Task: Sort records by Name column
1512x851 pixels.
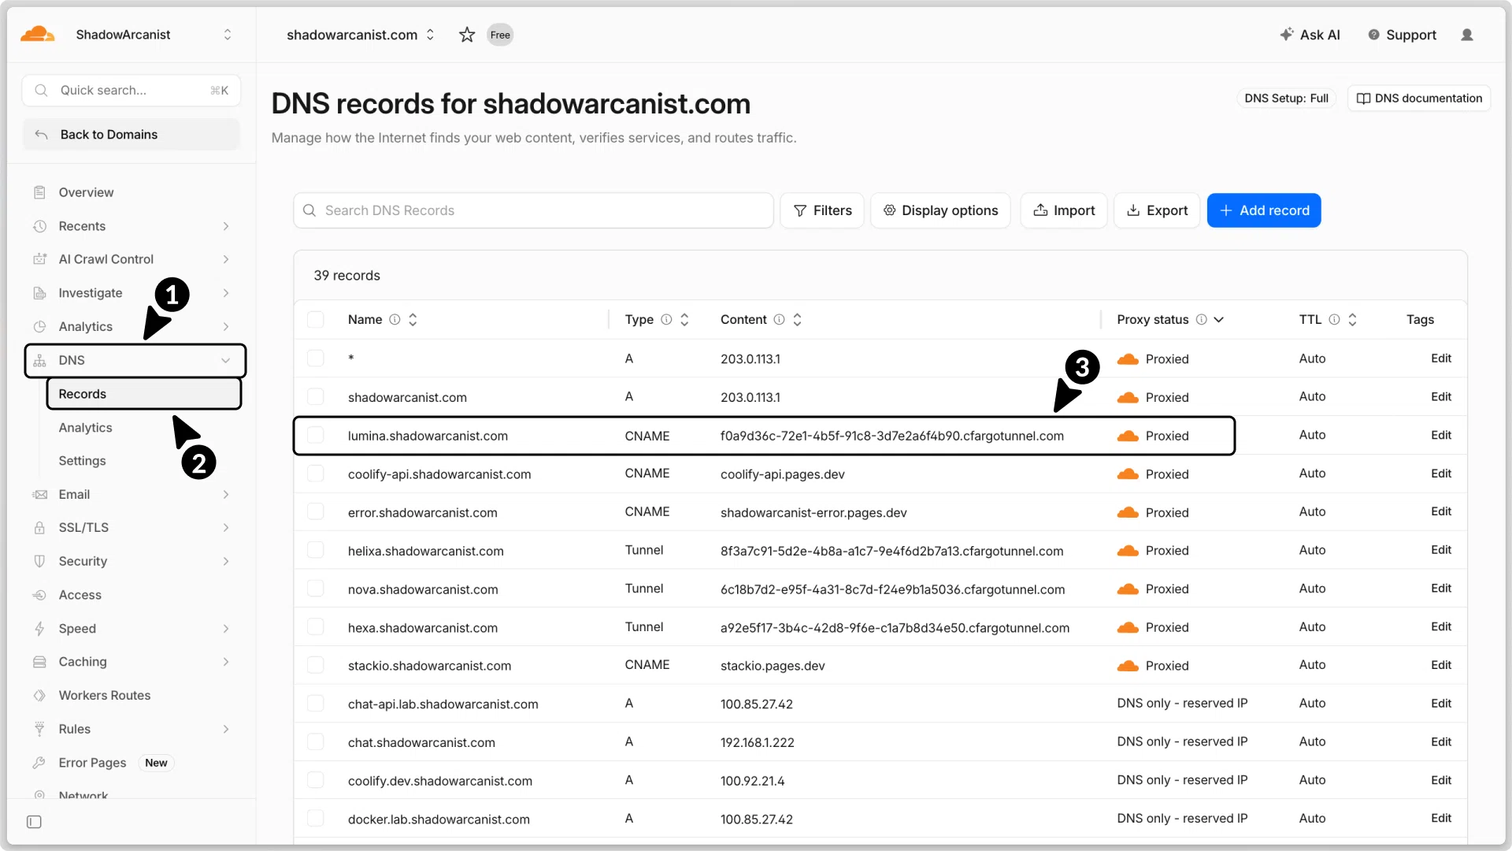Action: pyautogui.click(x=413, y=319)
